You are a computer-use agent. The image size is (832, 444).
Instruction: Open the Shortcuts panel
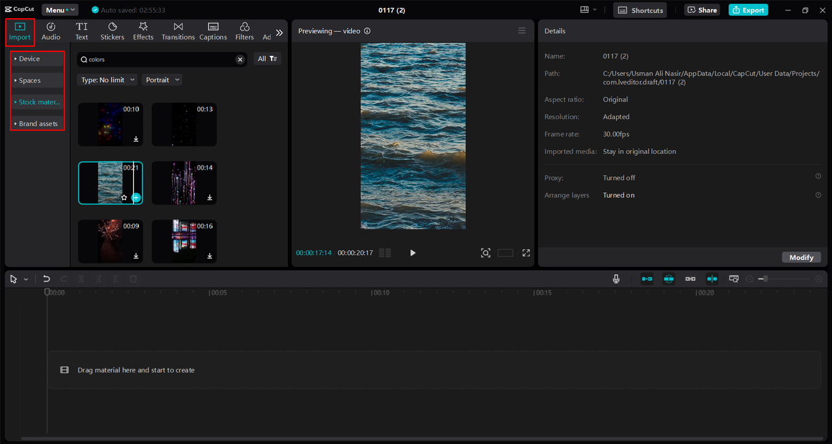point(640,10)
